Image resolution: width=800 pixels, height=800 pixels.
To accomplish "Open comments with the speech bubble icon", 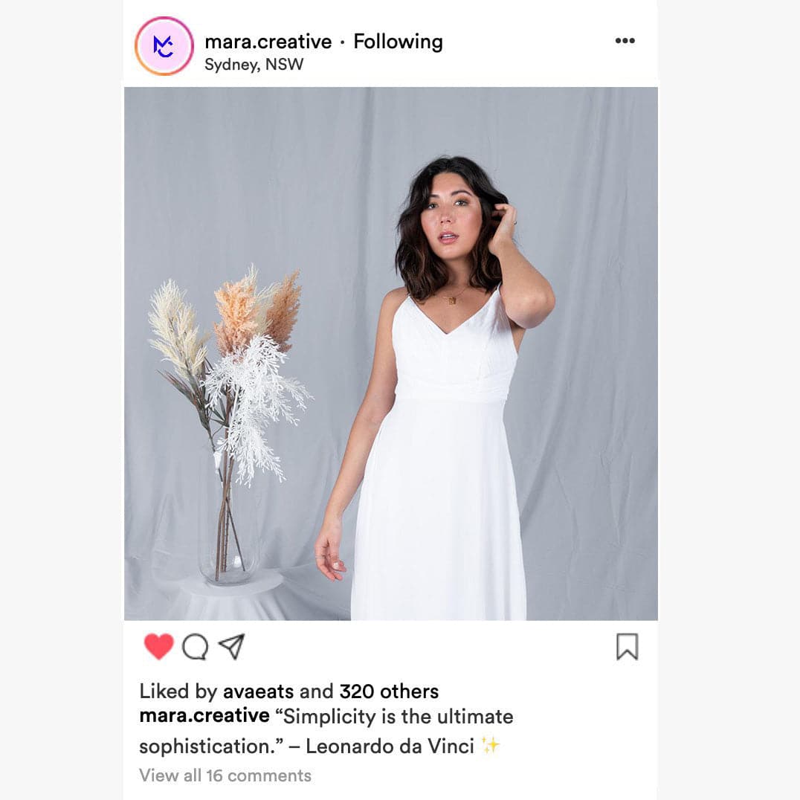I will coord(195,647).
